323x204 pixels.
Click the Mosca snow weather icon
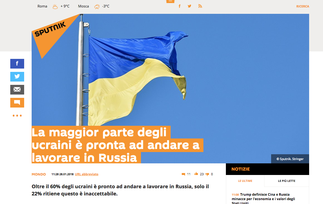[97, 7]
